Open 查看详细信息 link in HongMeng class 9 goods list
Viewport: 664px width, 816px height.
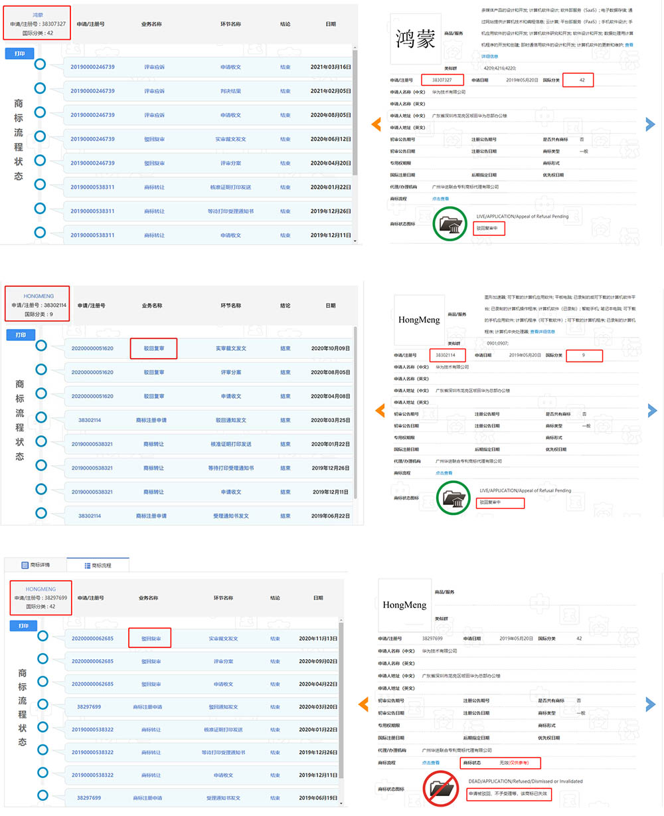click(x=542, y=332)
